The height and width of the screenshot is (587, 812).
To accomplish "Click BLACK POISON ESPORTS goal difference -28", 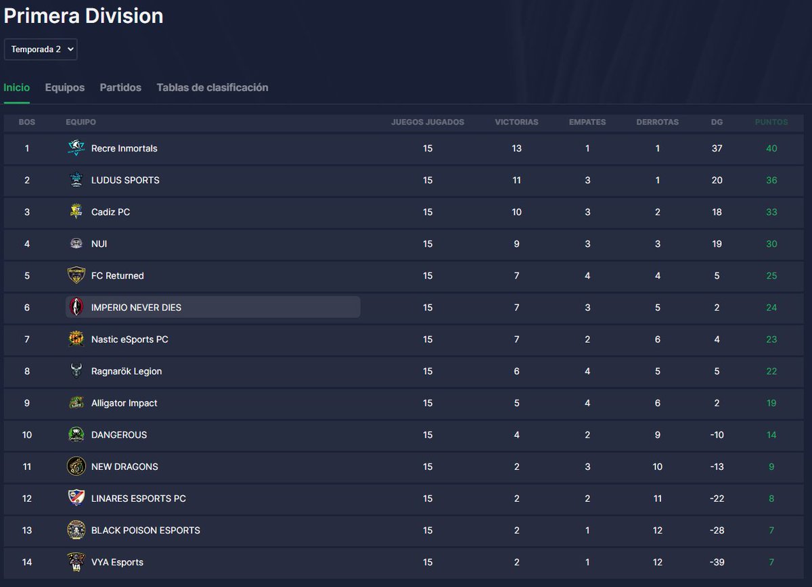I will pyautogui.click(x=717, y=530).
